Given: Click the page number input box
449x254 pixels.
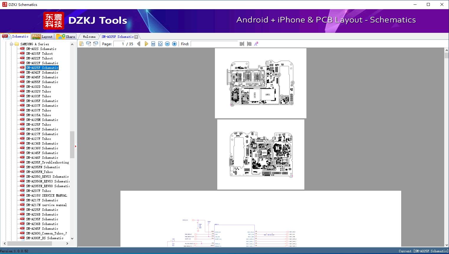Looking at the screenshot, I should (119, 44).
